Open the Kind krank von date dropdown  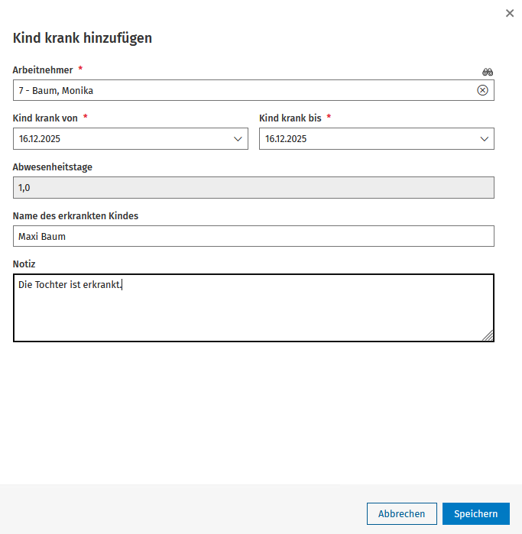pyautogui.click(x=238, y=139)
